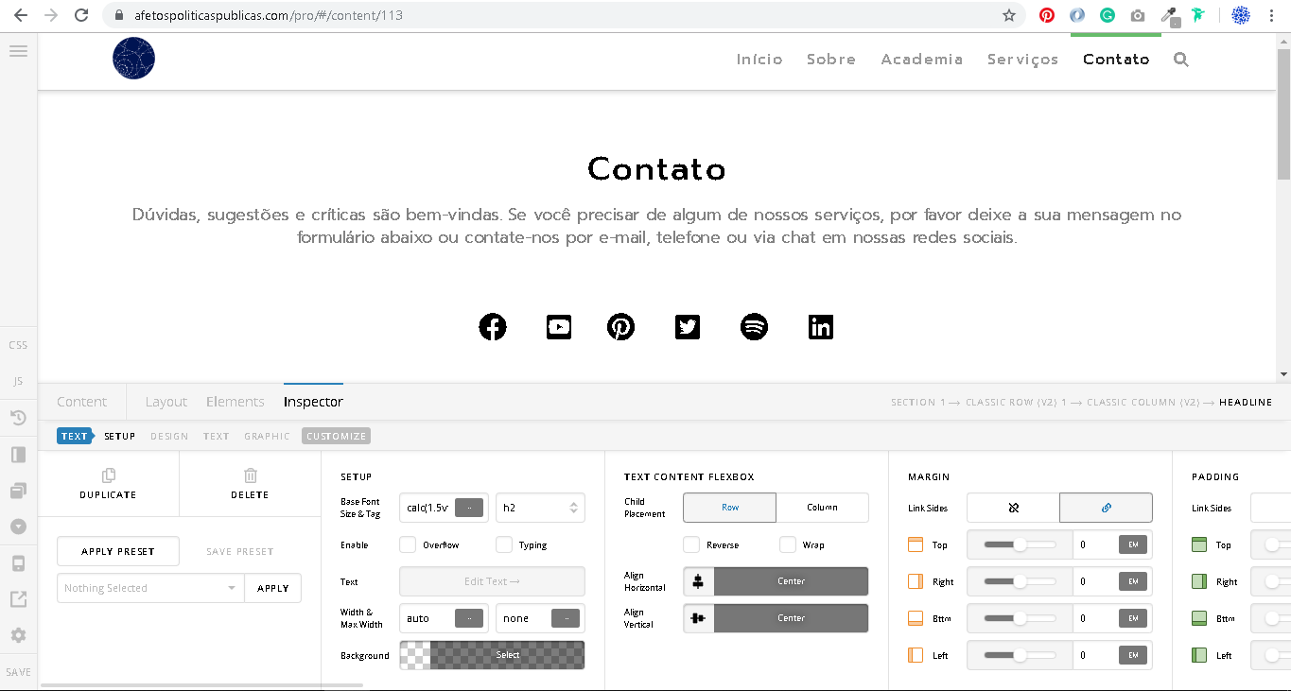The height and width of the screenshot is (691, 1291).
Task: Click the Pinterest icon on the page
Action: (620, 327)
